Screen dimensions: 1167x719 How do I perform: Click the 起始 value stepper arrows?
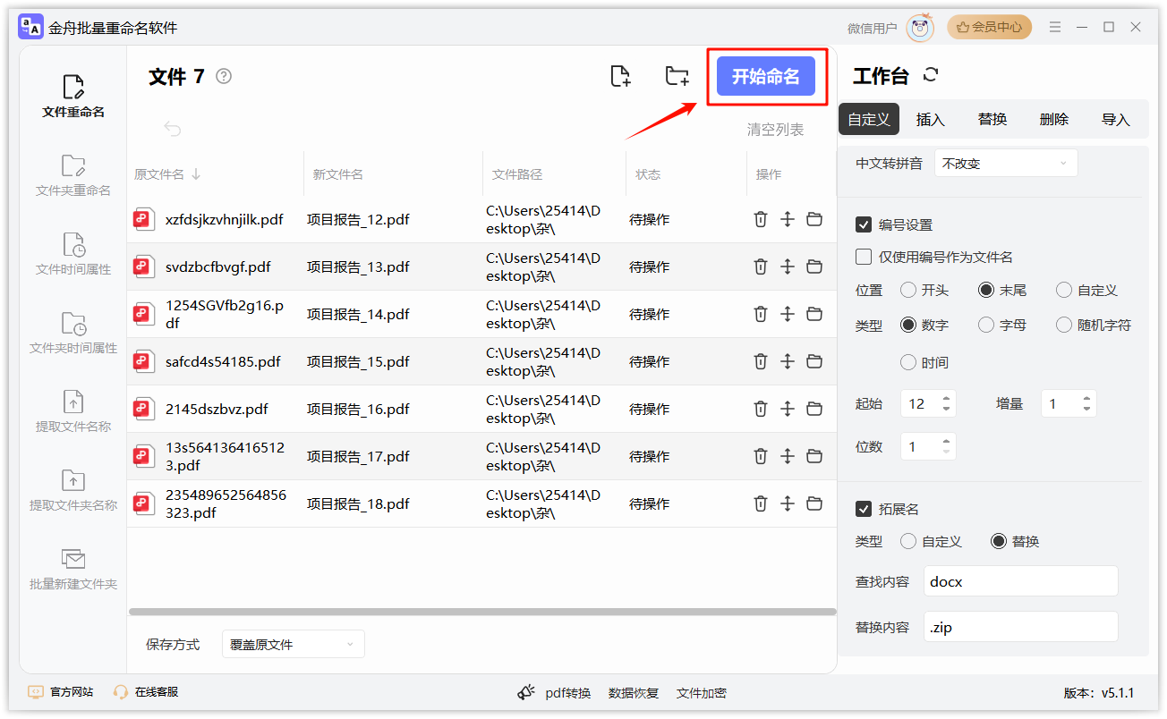pyautogui.click(x=947, y=404)
